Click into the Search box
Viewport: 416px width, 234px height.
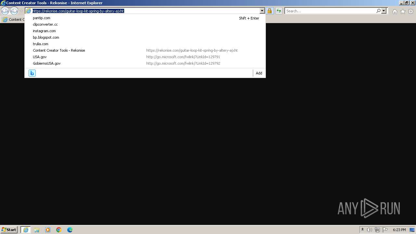(331, 11)
